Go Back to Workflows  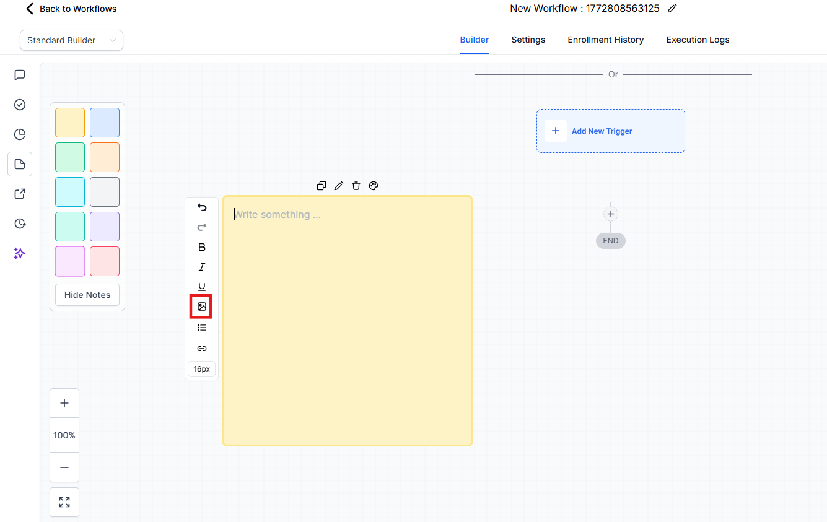click(x=71, y=9)
